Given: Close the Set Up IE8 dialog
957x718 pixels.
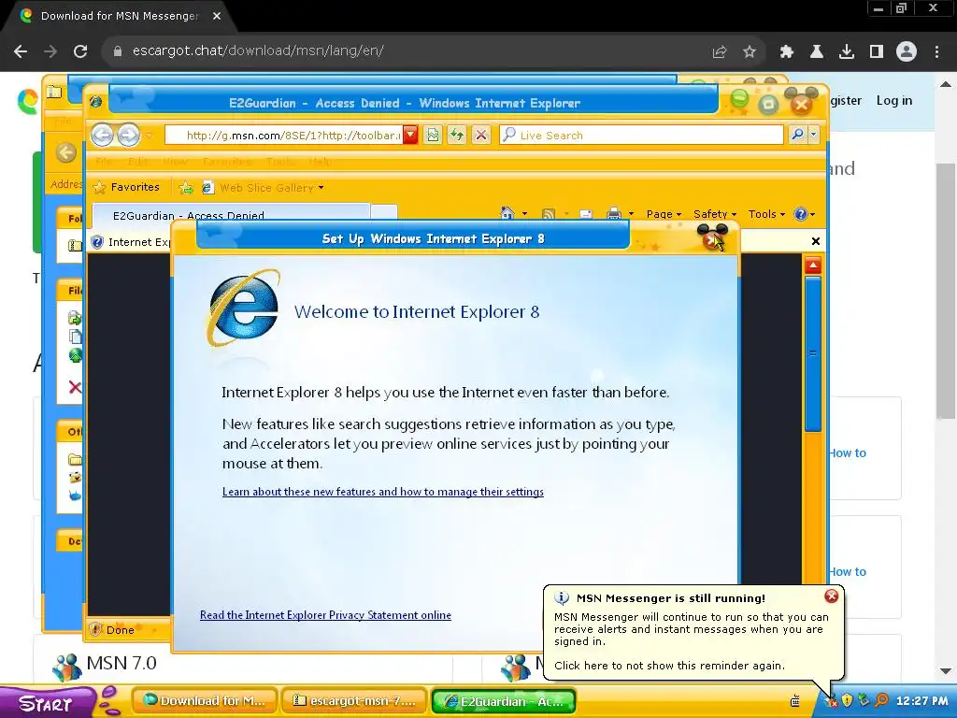Looking at the screenshot, I should tap(712, 238).
